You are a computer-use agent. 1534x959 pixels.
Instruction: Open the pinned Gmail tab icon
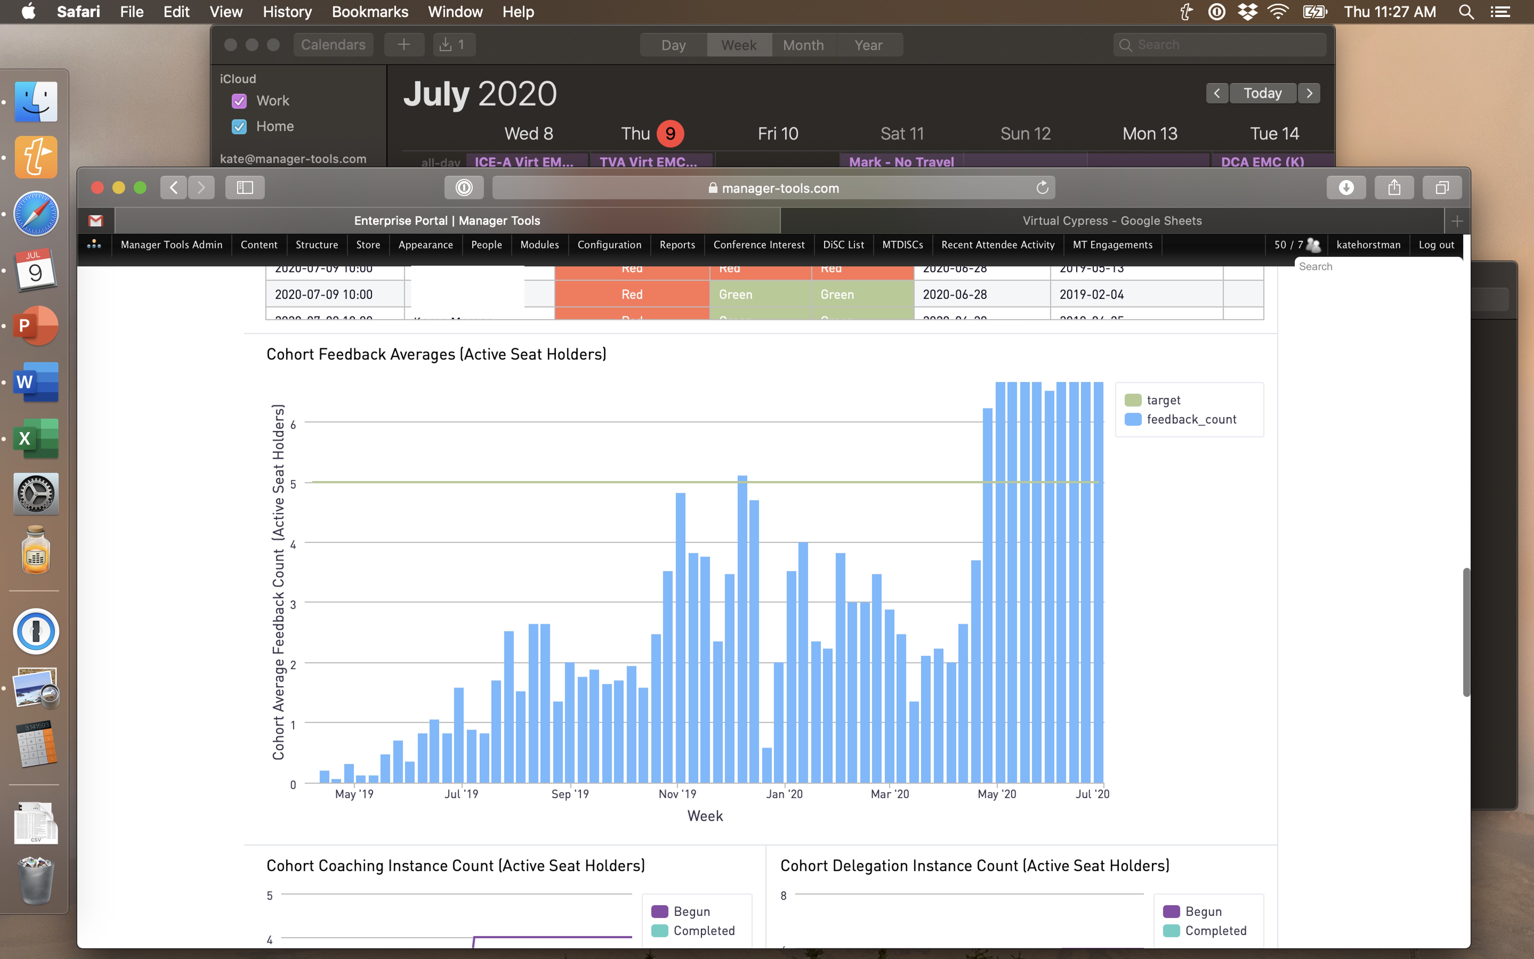[x=96, y=221]
